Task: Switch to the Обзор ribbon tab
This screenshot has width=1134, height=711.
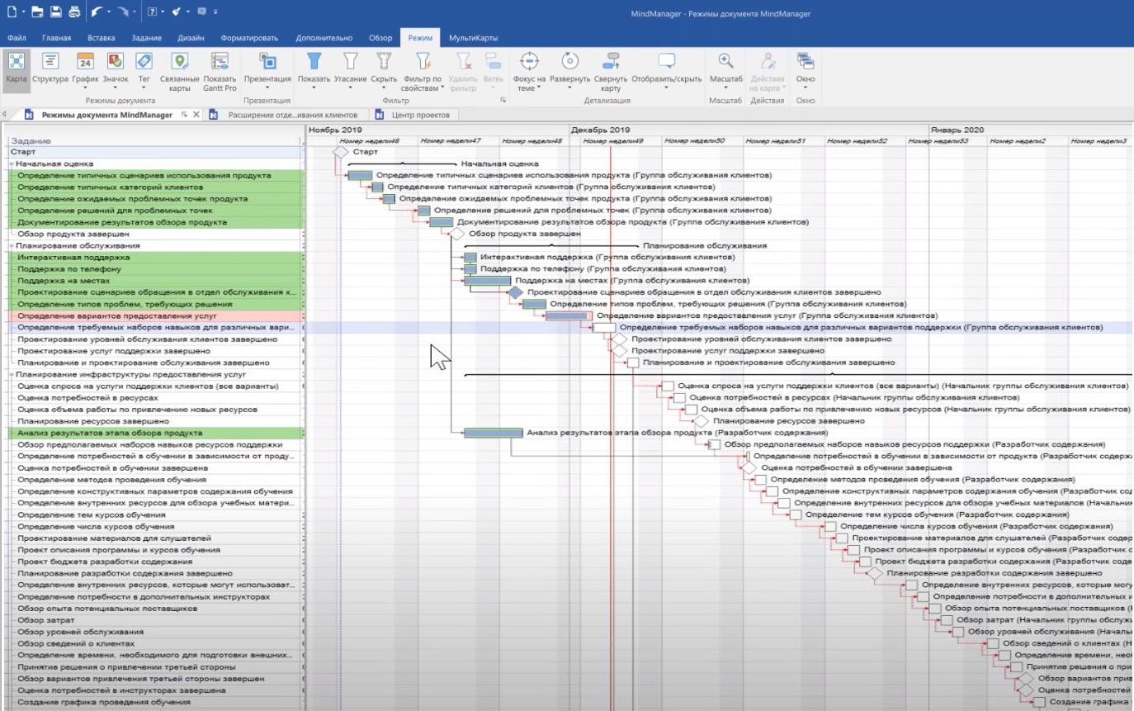Action: coord(380,38)
